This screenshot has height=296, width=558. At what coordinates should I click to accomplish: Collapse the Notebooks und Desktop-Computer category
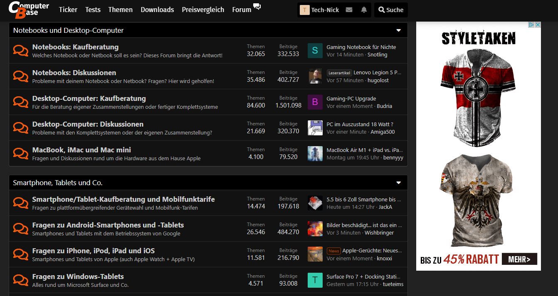(x=399, y=30)
